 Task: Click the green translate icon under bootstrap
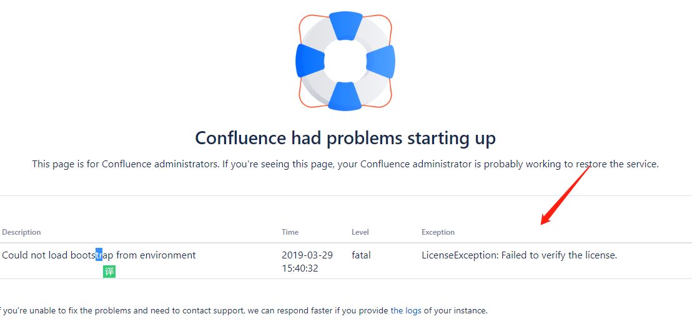[x=109, y=272]
